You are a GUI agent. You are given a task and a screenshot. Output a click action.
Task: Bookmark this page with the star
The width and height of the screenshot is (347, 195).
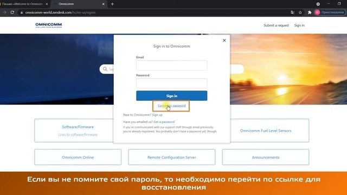point(300,12)
